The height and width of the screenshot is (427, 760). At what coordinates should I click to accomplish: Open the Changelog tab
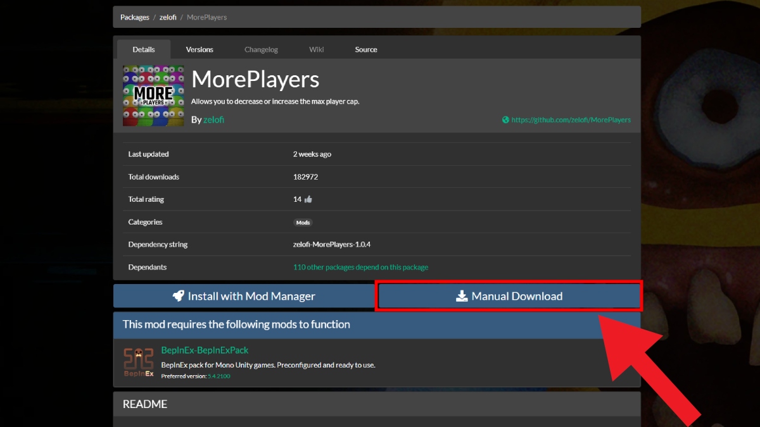[x=261, y=49]
